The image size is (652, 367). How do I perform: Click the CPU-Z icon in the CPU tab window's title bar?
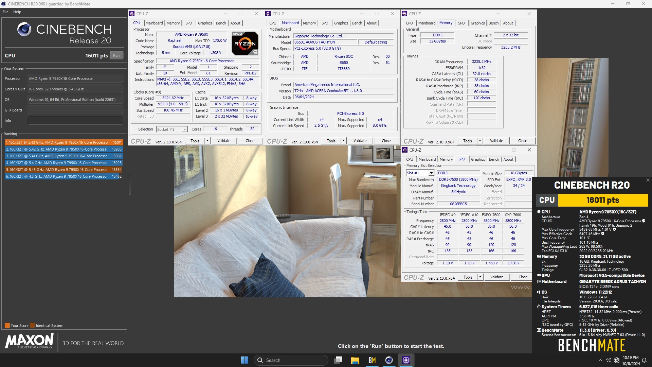pyautogui.click(x=132, y=14)
